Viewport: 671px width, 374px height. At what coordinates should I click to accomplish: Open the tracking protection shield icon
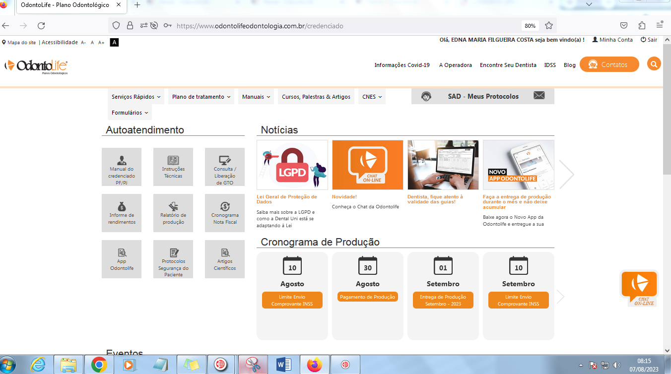point(116,26)
